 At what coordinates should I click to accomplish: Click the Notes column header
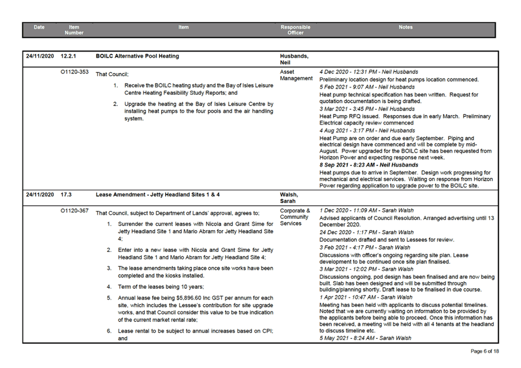(x=405, y=26)
